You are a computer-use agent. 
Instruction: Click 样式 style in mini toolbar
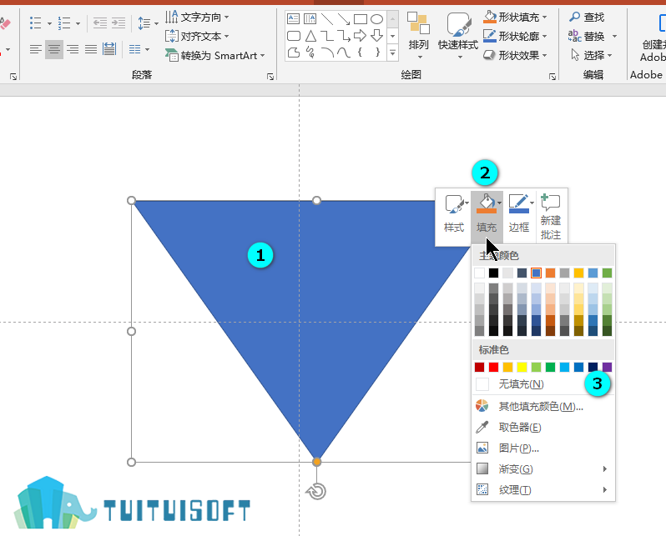[454, 213]
